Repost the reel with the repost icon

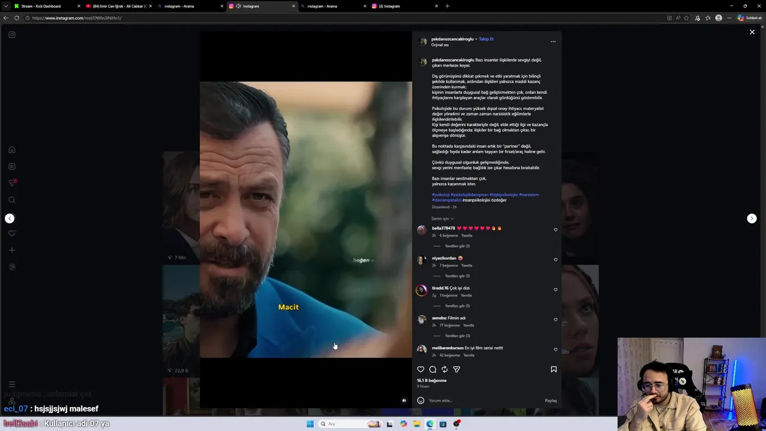coord(445,369)
